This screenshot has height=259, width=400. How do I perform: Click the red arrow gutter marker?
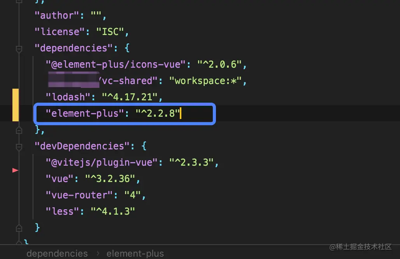(15, 170)
